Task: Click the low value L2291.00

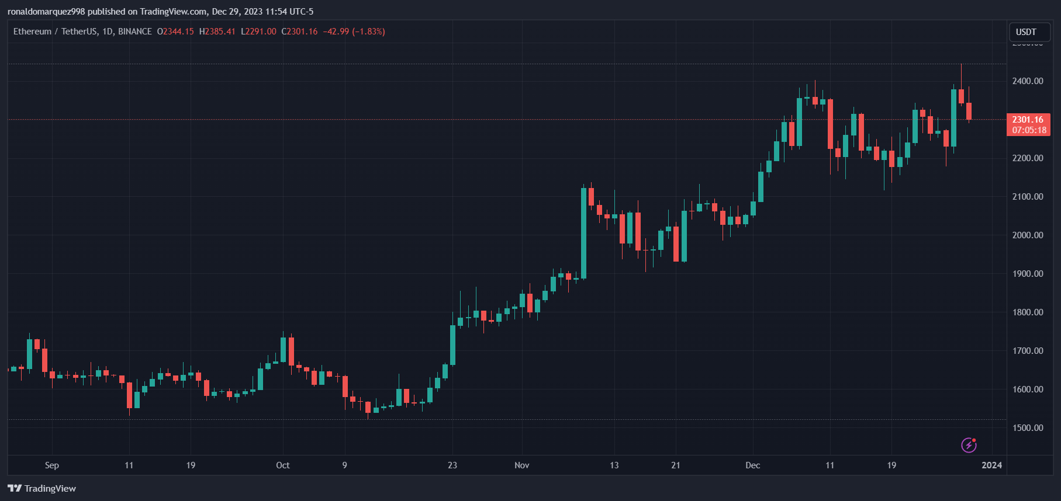Action: (x=258, y=32)
